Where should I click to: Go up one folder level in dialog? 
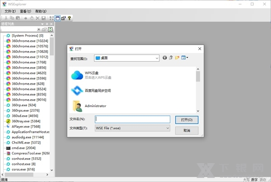(171, 58)
